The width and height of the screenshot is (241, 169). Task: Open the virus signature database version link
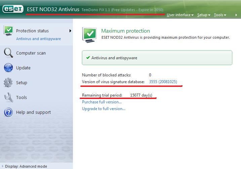point(163,82)
